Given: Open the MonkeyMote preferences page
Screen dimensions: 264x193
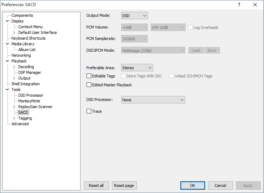Looking at the screenshot, I should [x=29, y=101].
